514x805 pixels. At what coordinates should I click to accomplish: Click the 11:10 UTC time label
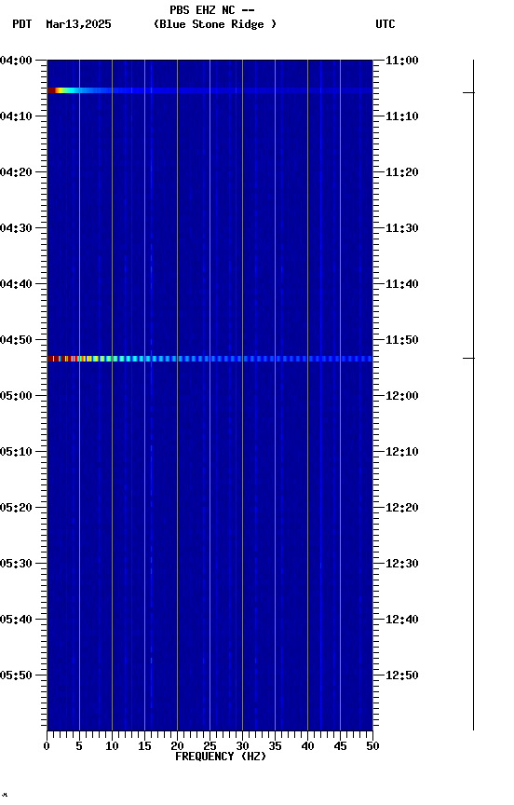[402, 116]
